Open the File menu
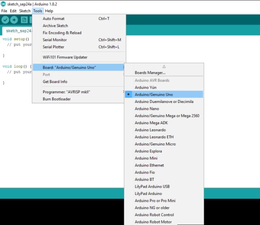Viewport: 260px width, 225px height. 4,11
